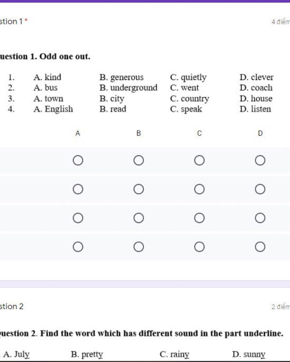This screenshot has height=362, width=290.
Task: Select option A for fourth row
Action: pos(78,247)
